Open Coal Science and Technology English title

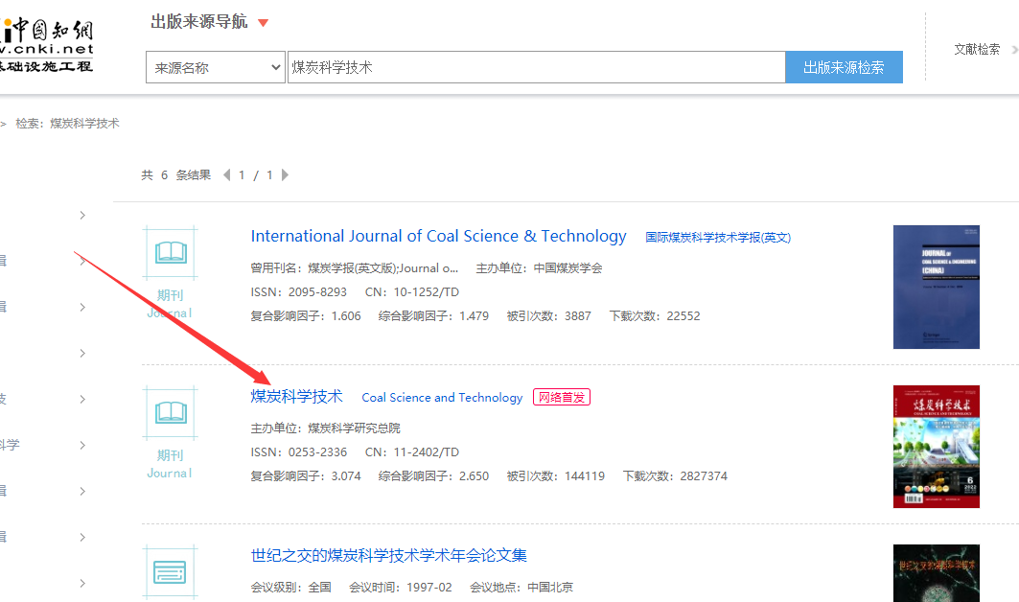pyautogui.click(x=442, y=397)
